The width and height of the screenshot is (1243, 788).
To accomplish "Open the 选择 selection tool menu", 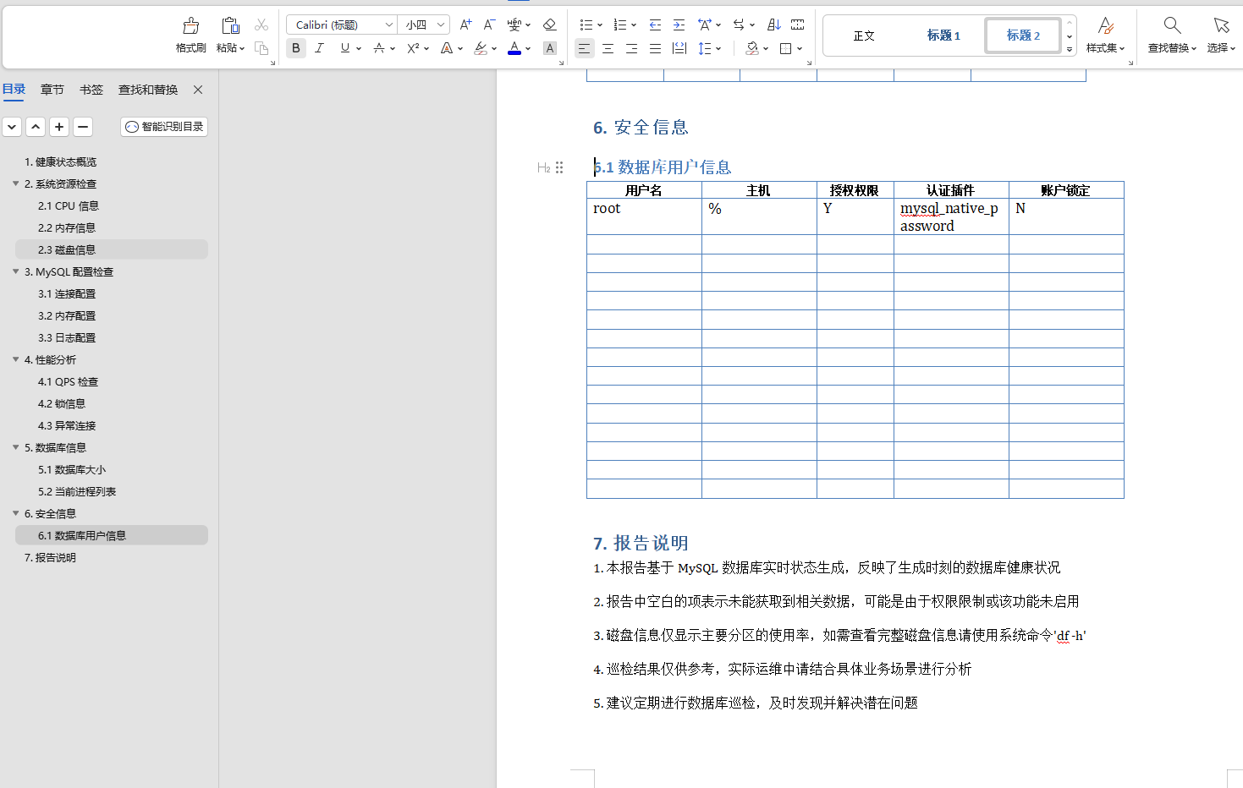I will (x=1221, y=35).
